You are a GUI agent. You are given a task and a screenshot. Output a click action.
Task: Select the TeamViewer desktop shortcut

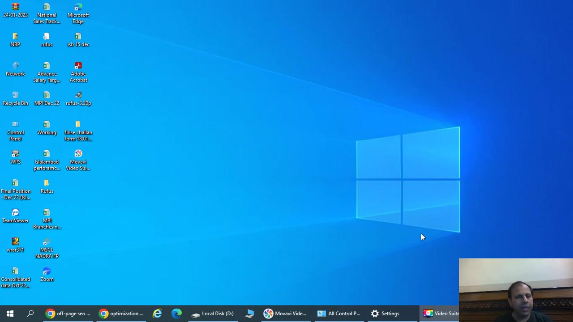pos(15,216)
